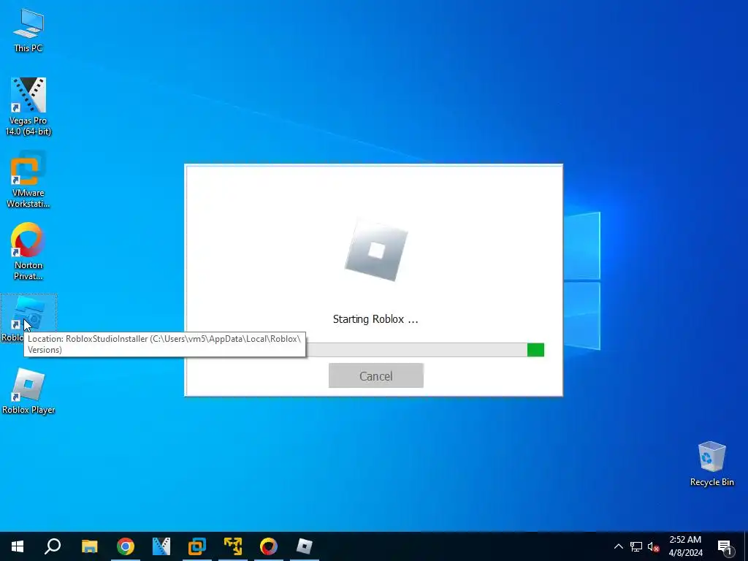Open File Explorer from the taskbar
This screenshot has height=561, width=748.
[89, 546]
